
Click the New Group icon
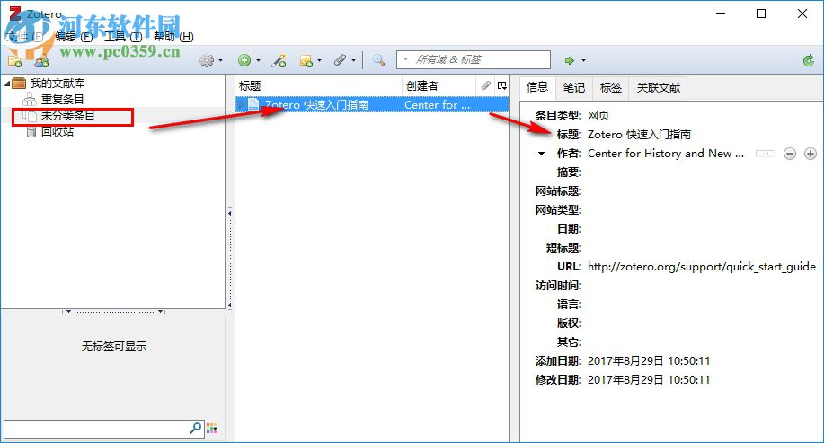click(41, 61)
